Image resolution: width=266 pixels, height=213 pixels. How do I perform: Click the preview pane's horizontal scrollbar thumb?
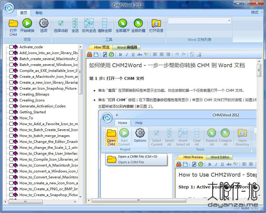(x=139, y=201)
